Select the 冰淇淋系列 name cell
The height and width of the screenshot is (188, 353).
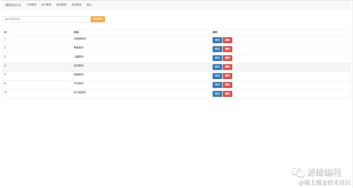pyautogui.click(x=142, y=40)
